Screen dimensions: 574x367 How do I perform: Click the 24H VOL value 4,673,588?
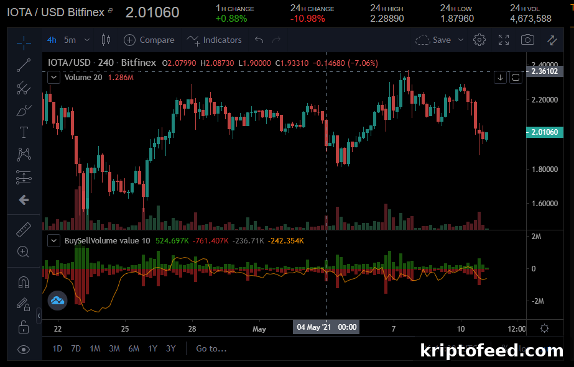click(530, 19)
